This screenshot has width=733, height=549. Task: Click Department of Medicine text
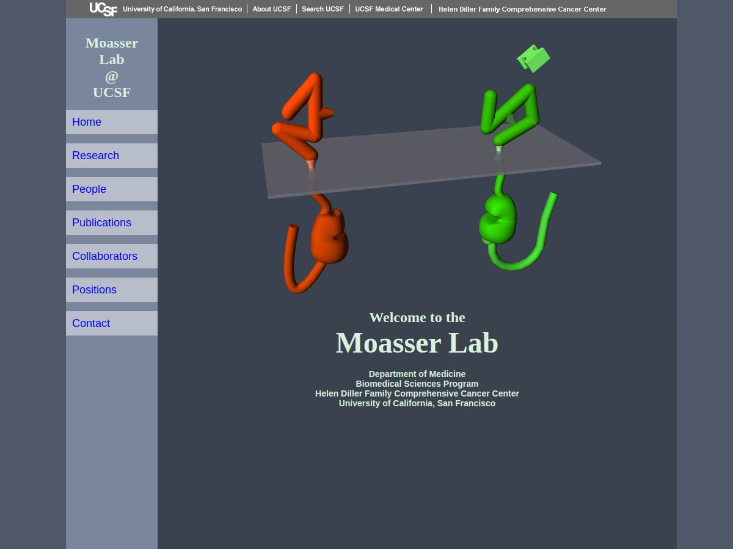coord(417,374)
